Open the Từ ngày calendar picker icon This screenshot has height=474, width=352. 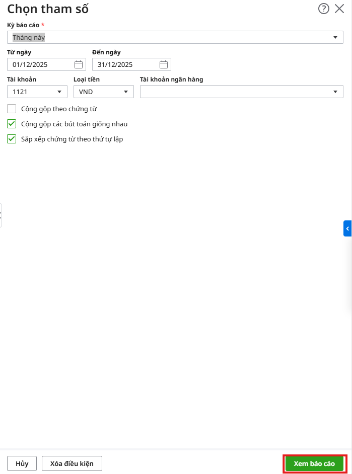click(x=79, y=64)
